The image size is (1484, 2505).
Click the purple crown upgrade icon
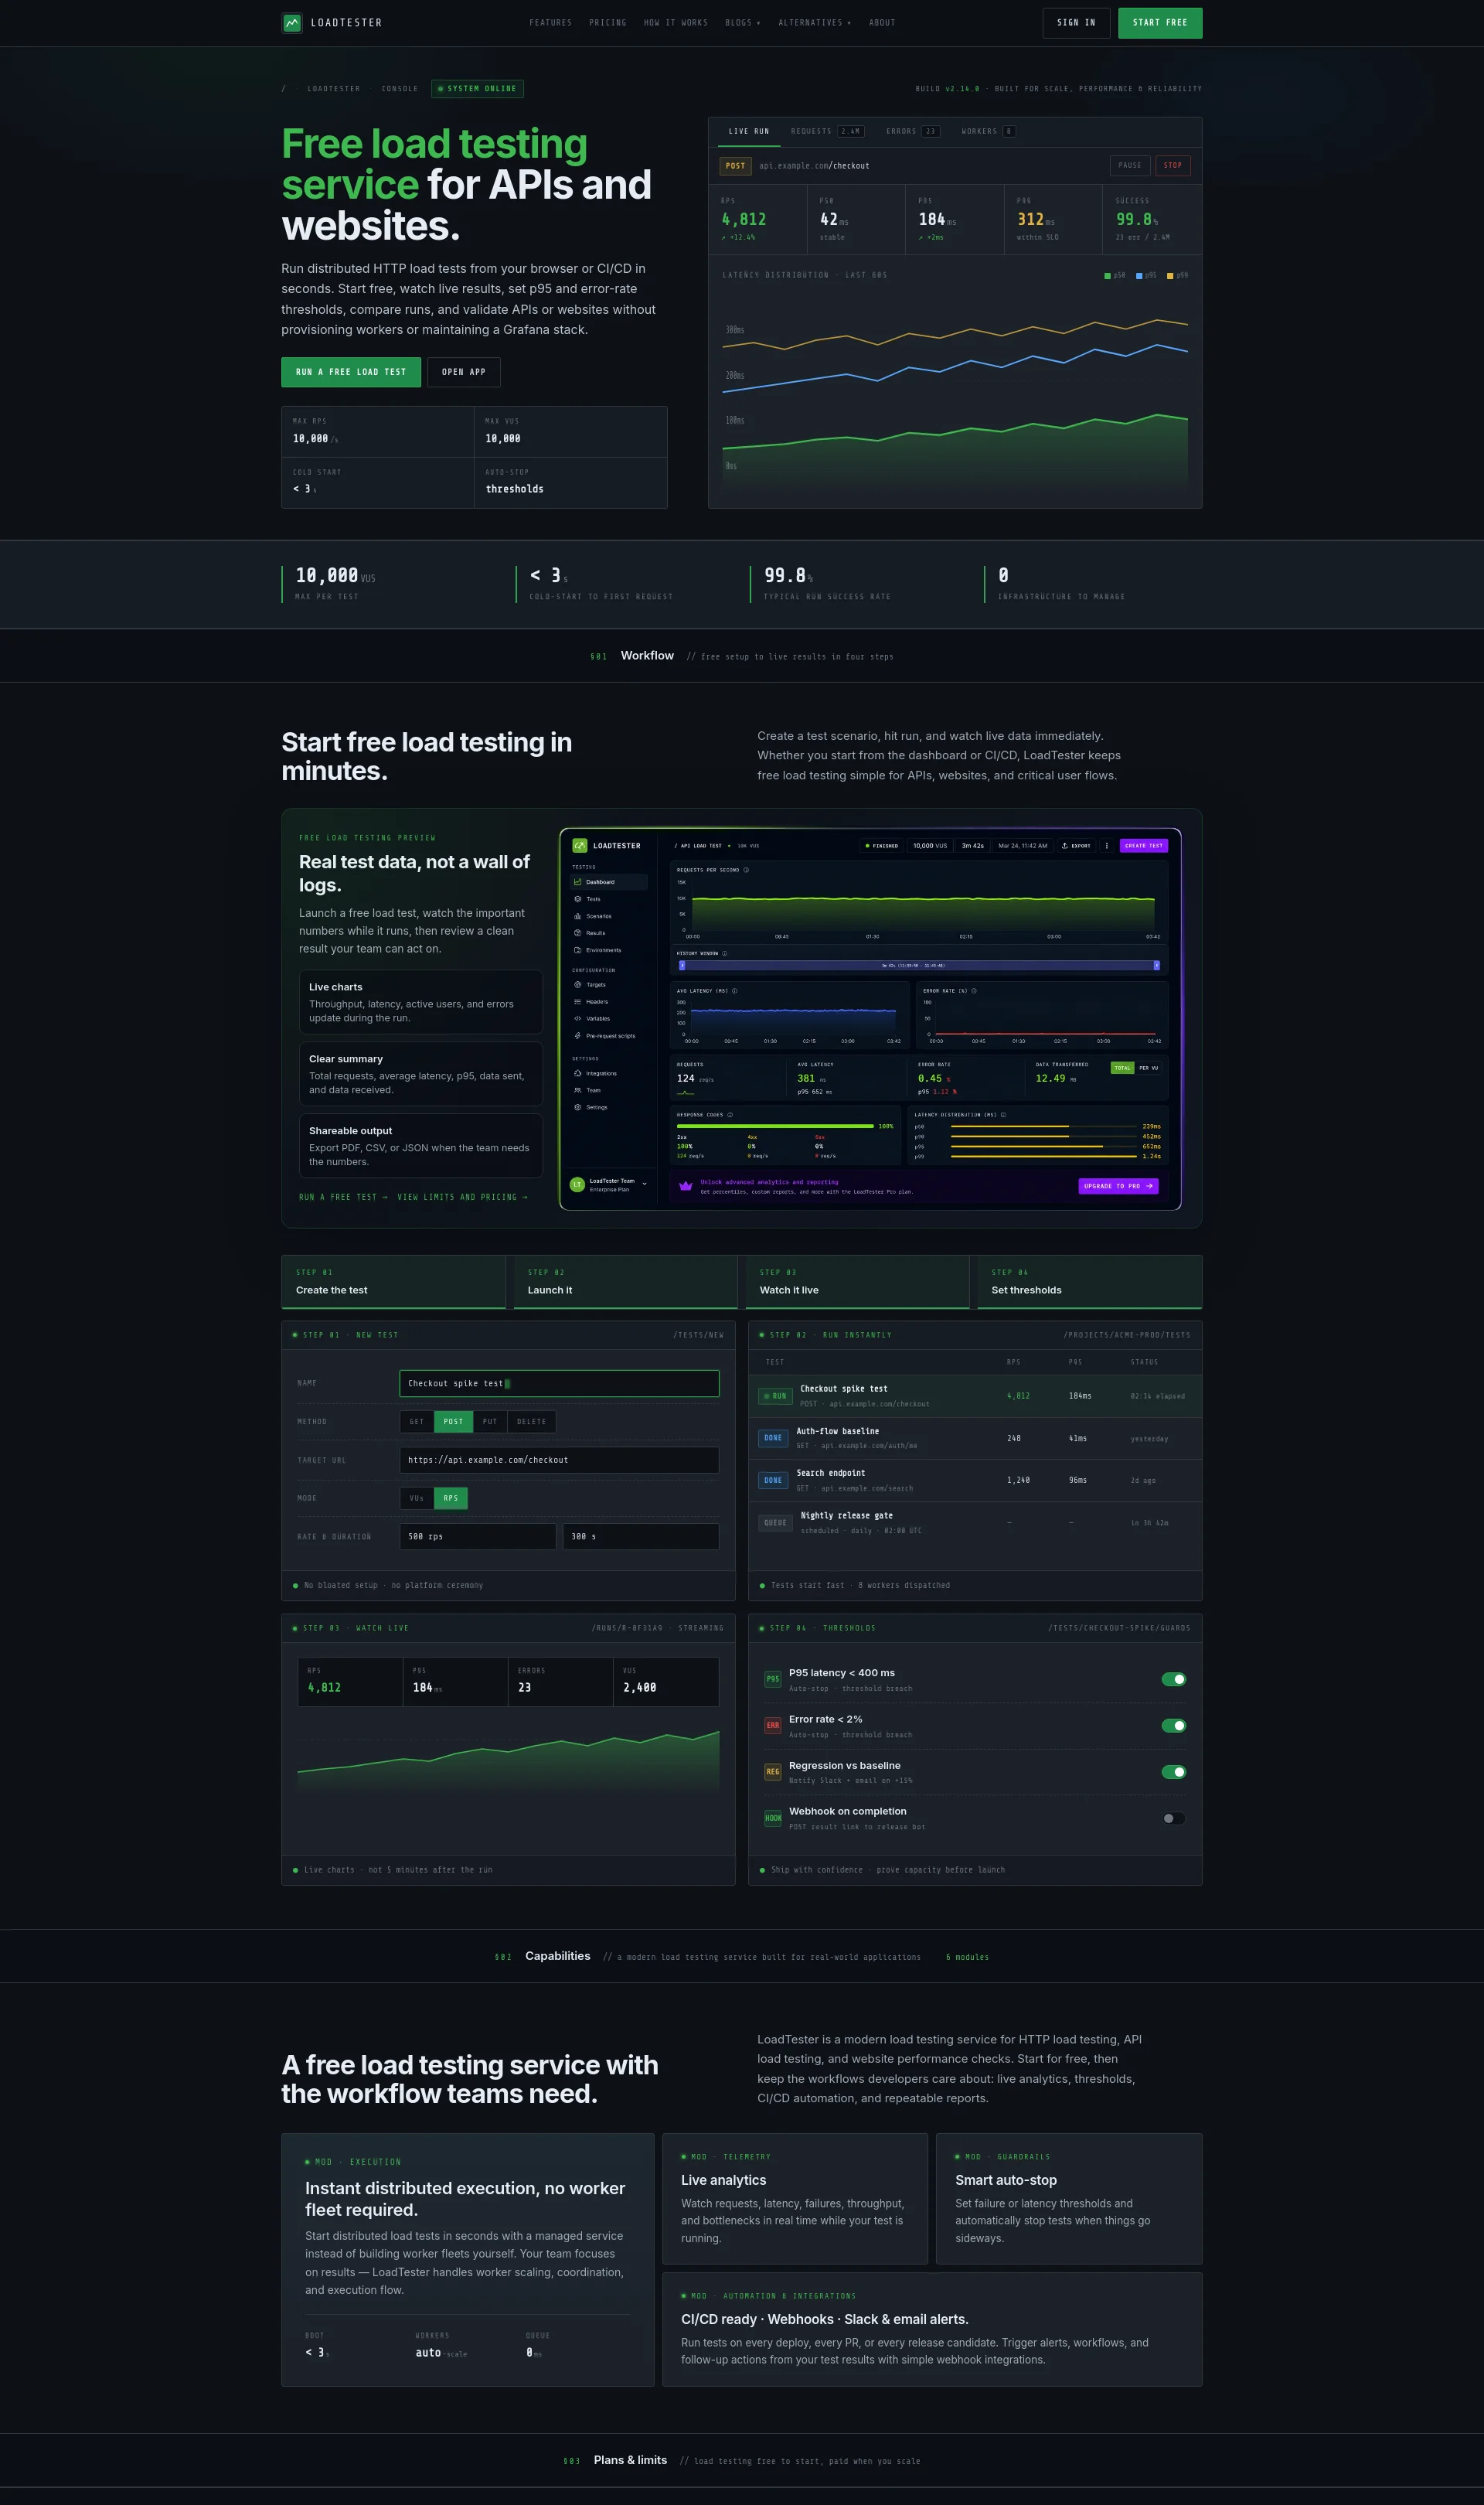tap(686, 1187)
